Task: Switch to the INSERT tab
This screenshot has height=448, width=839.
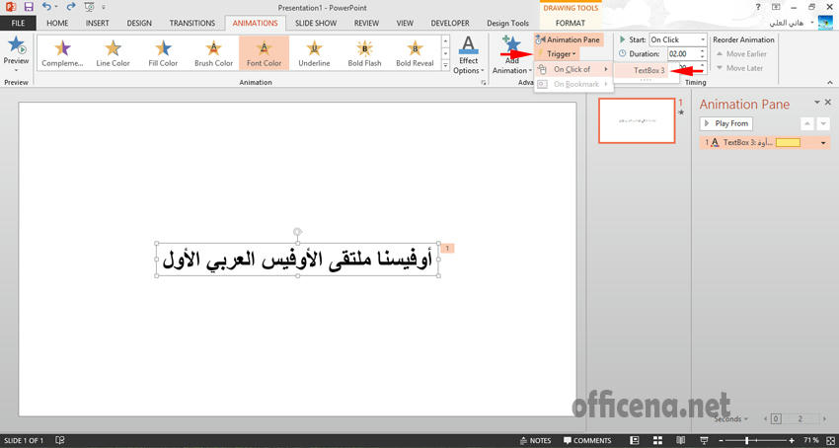Action: tap(97, 23)
